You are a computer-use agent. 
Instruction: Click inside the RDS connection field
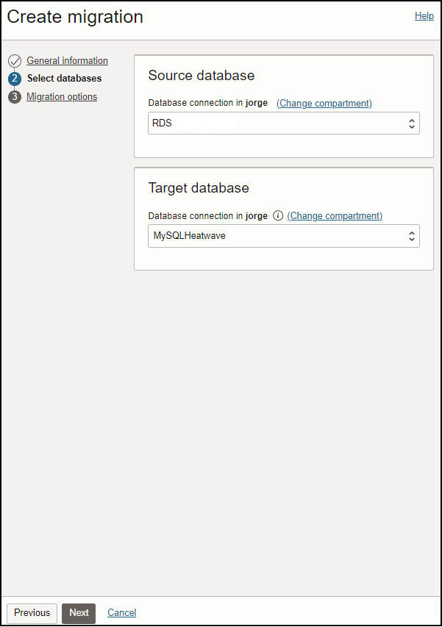click(x=221, y=123)
